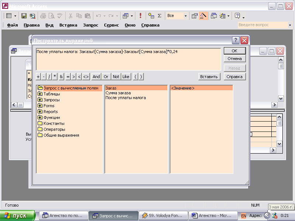Viewport: 295px width, 221px height.
Task: Select 'Сумма заказа' in middle list
Action: (118, 93)
